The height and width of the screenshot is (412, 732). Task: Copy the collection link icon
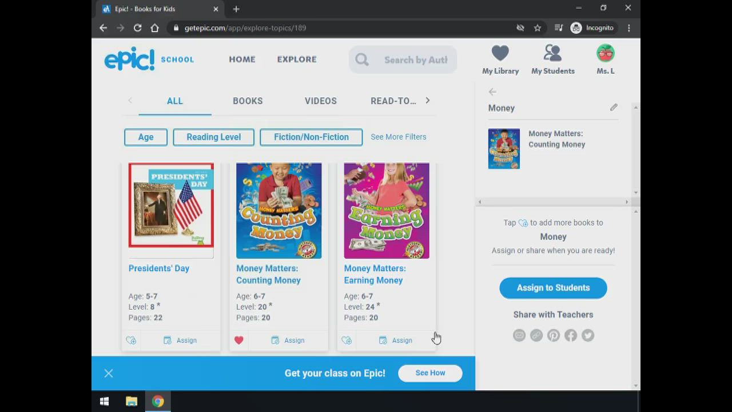536,335
